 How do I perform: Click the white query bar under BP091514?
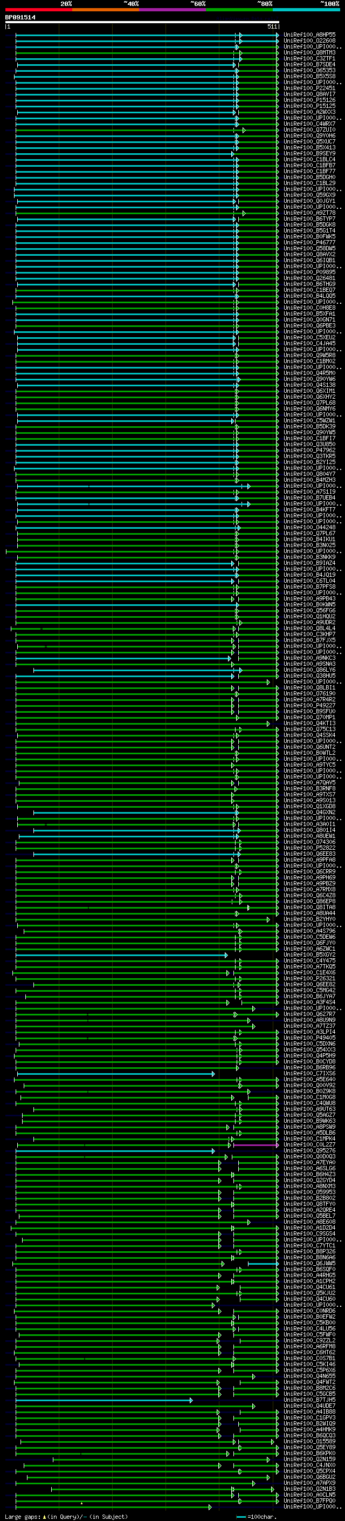[x=142, y=22]
